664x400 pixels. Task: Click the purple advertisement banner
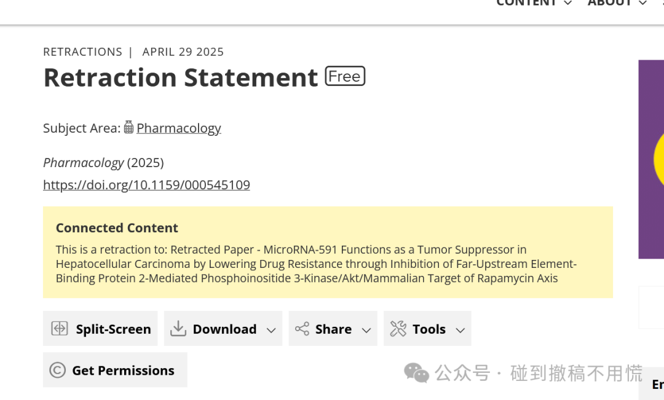point(651,159)
